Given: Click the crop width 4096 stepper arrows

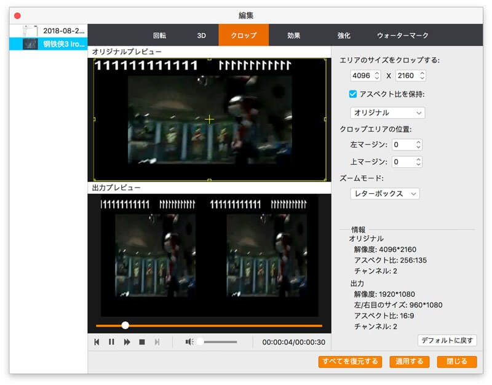Looking at the screenshot, I should click(x=377, y=75).
